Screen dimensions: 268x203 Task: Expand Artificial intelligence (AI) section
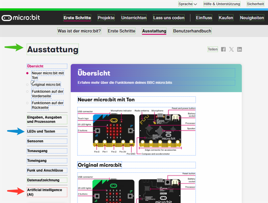(x=47, y=192)
